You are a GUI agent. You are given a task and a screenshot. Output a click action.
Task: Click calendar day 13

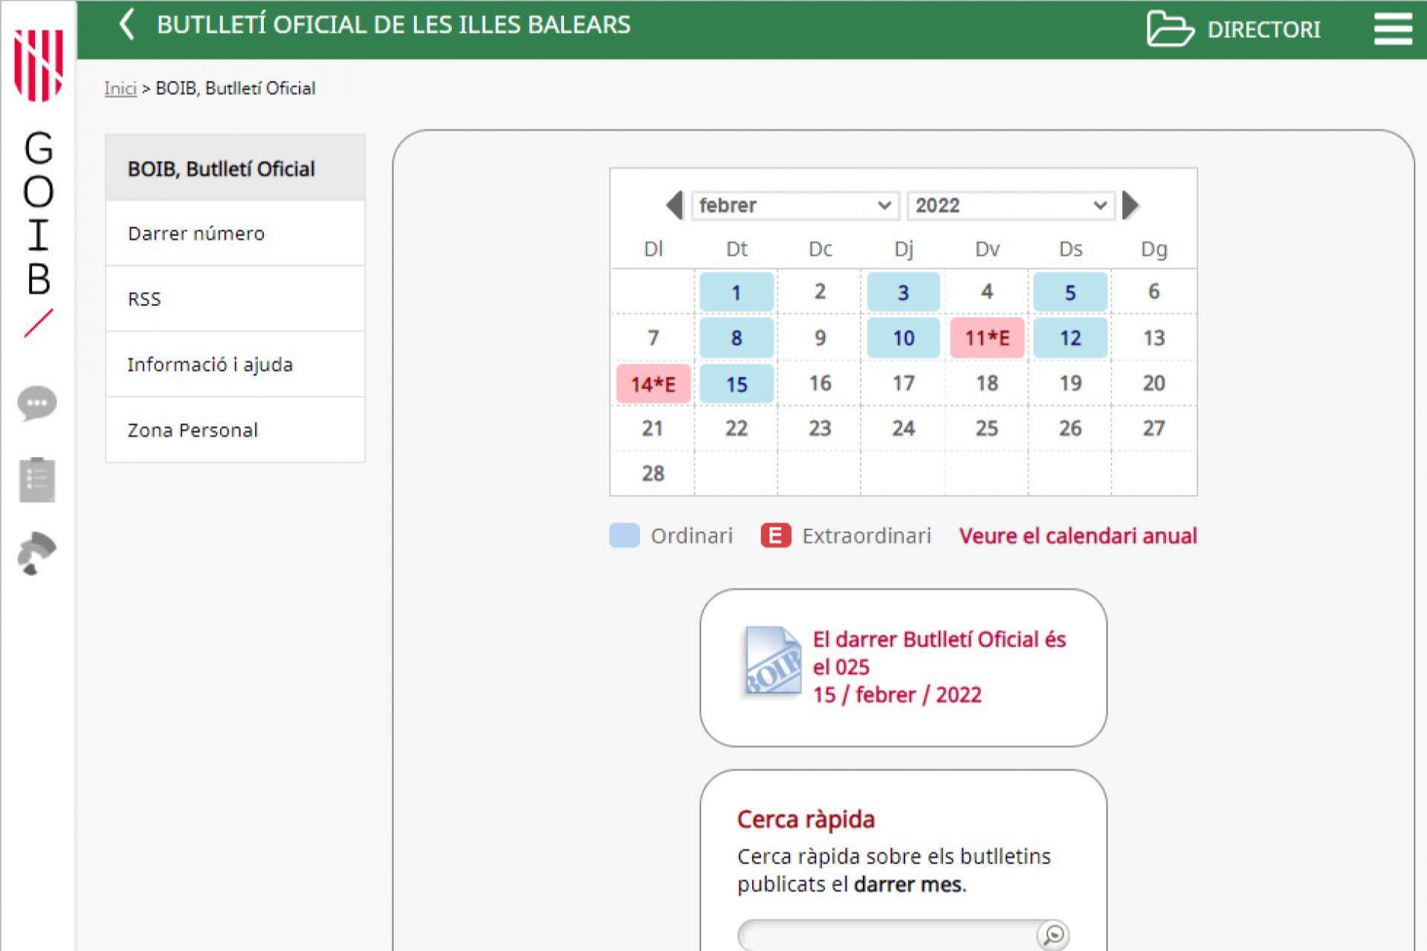1153,338
